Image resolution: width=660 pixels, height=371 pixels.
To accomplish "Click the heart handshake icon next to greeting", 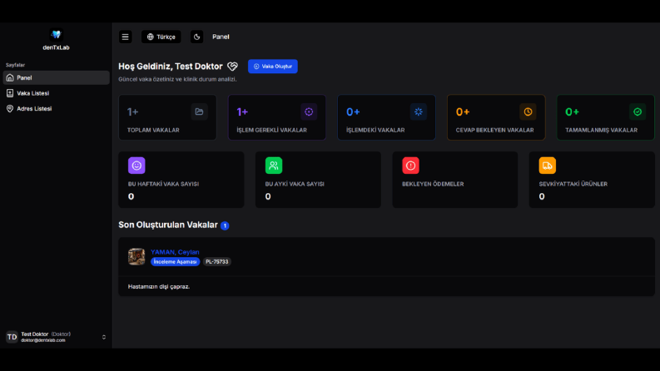I will [232, 67].
